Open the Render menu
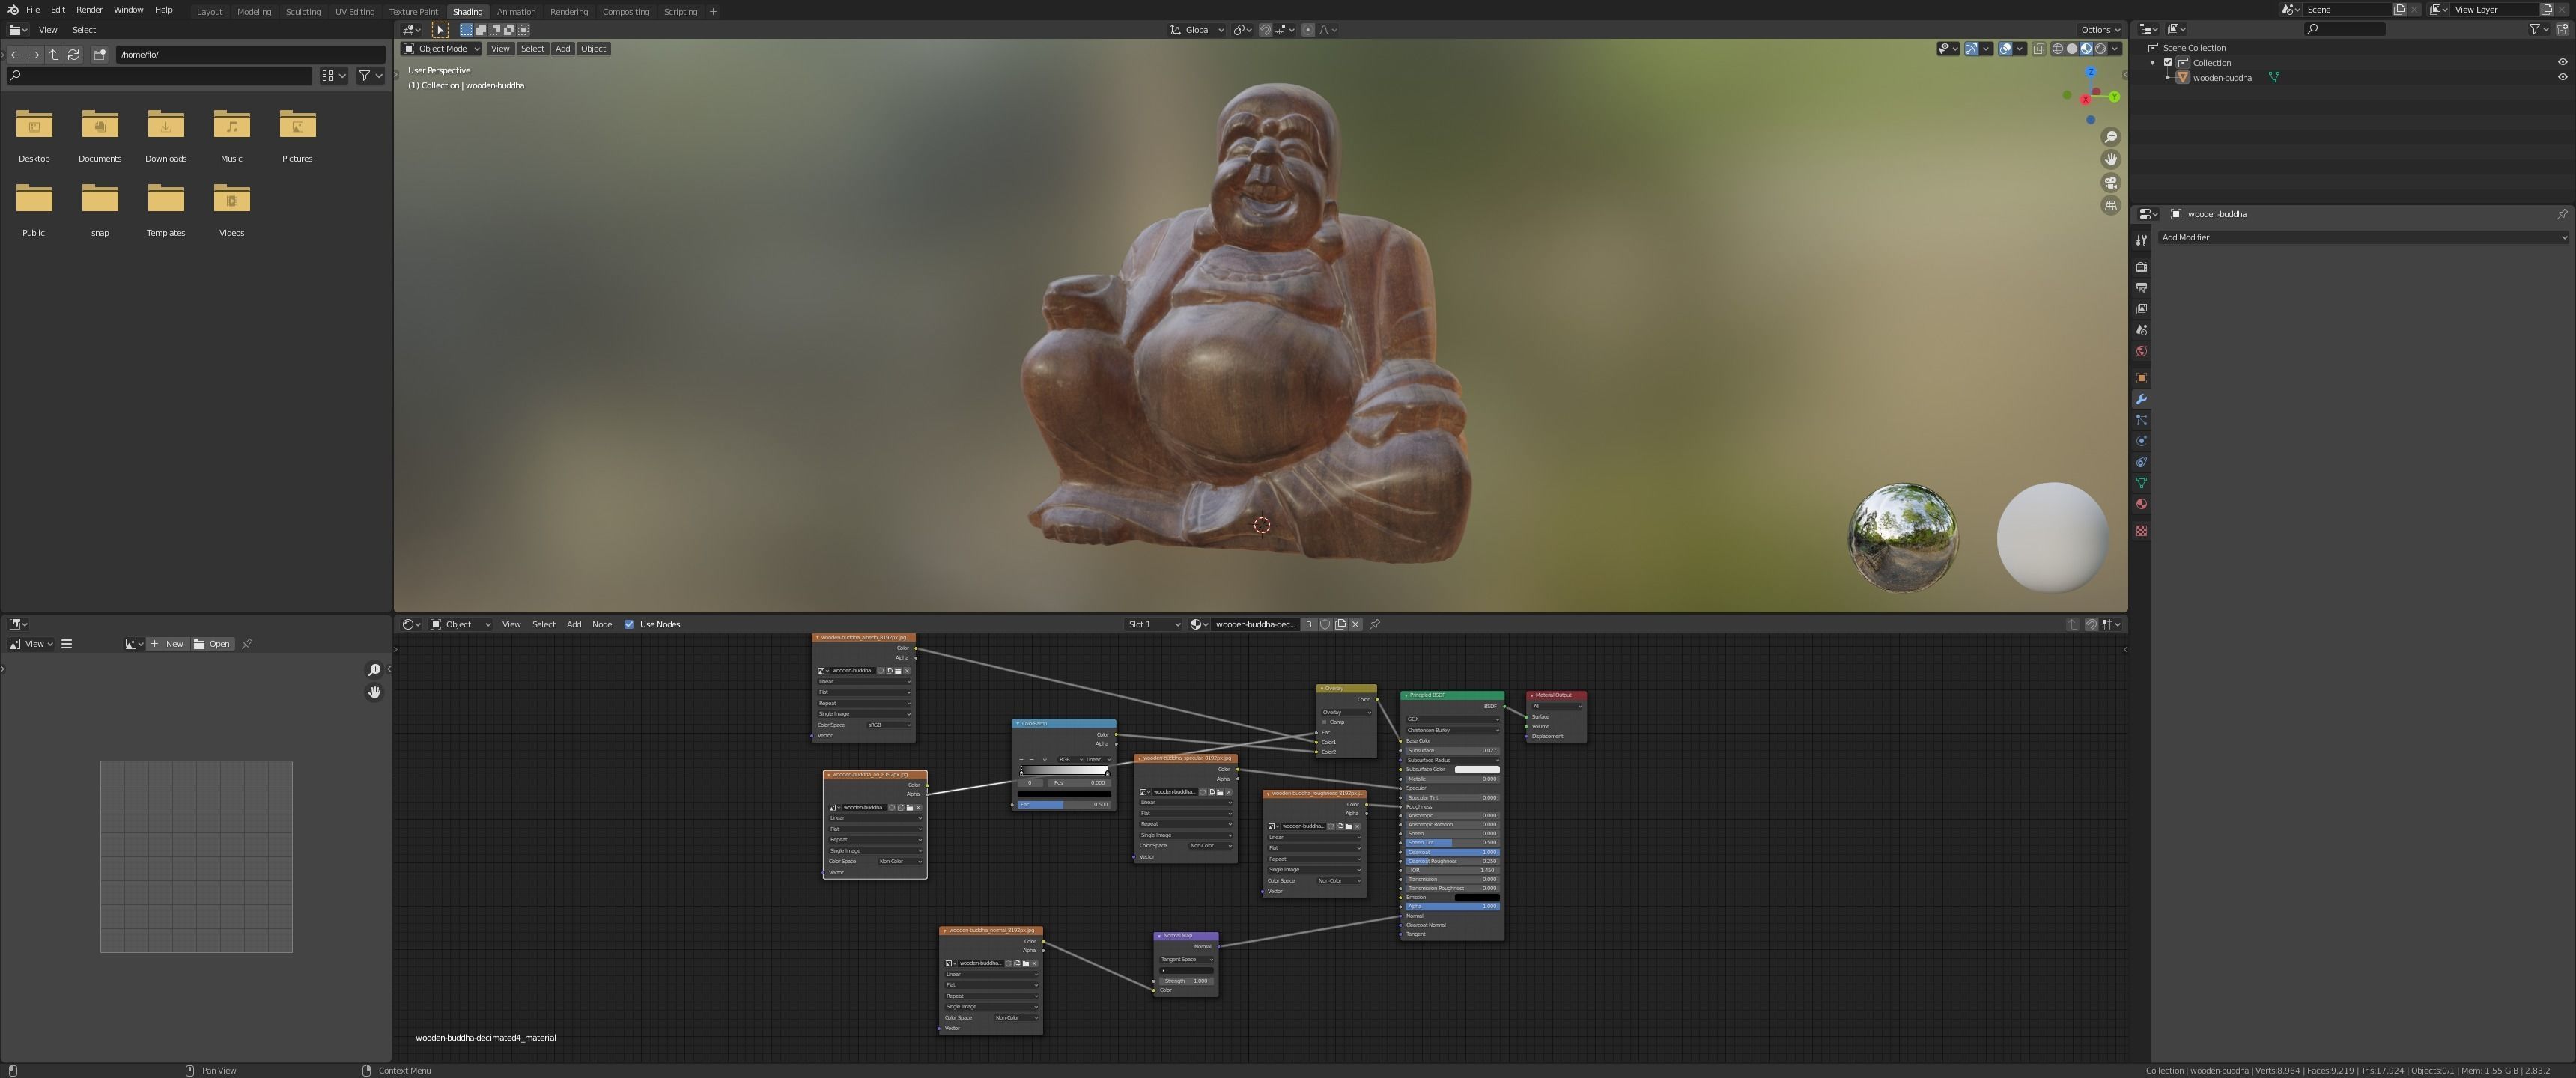Viewport: 2576px width, 1078px height. pos(89,10)
